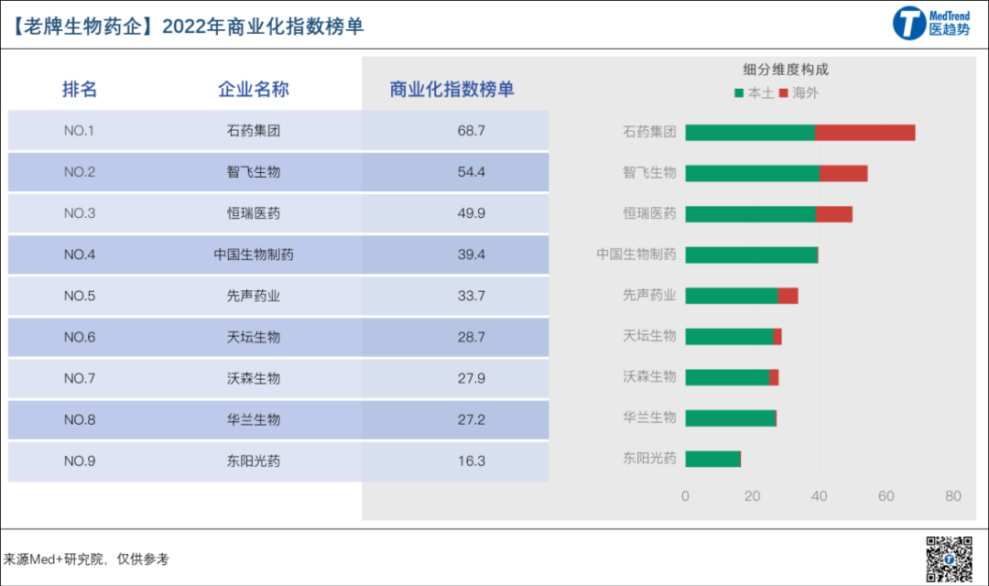Click the 商业化指数榜单 column header
Screen dimensions: 989x586
tap(451, 89)
